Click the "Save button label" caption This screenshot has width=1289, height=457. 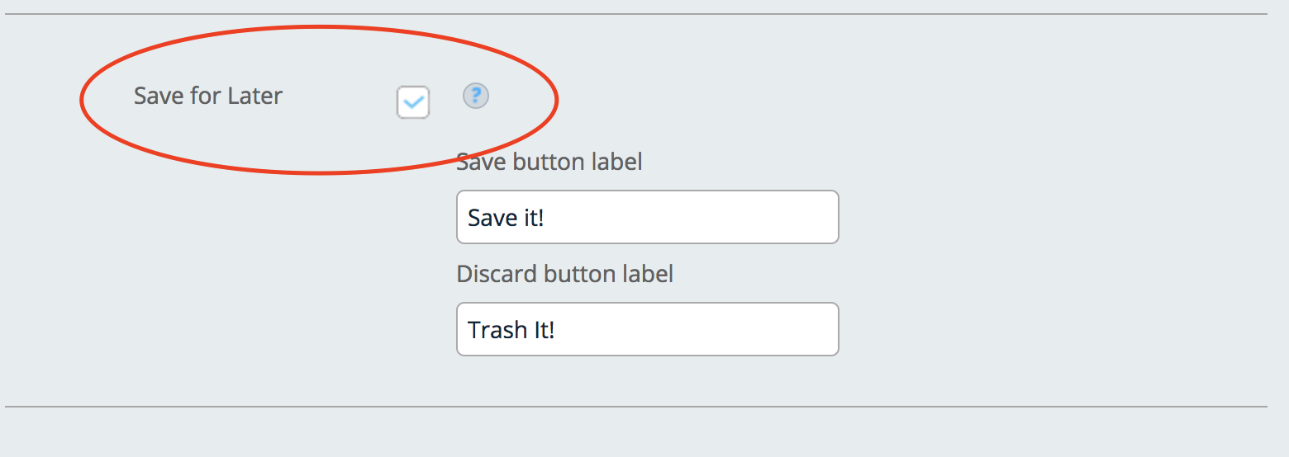point(549,162)
